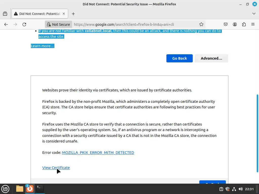Click the clipboard notification tray icon

coord(221,189)
